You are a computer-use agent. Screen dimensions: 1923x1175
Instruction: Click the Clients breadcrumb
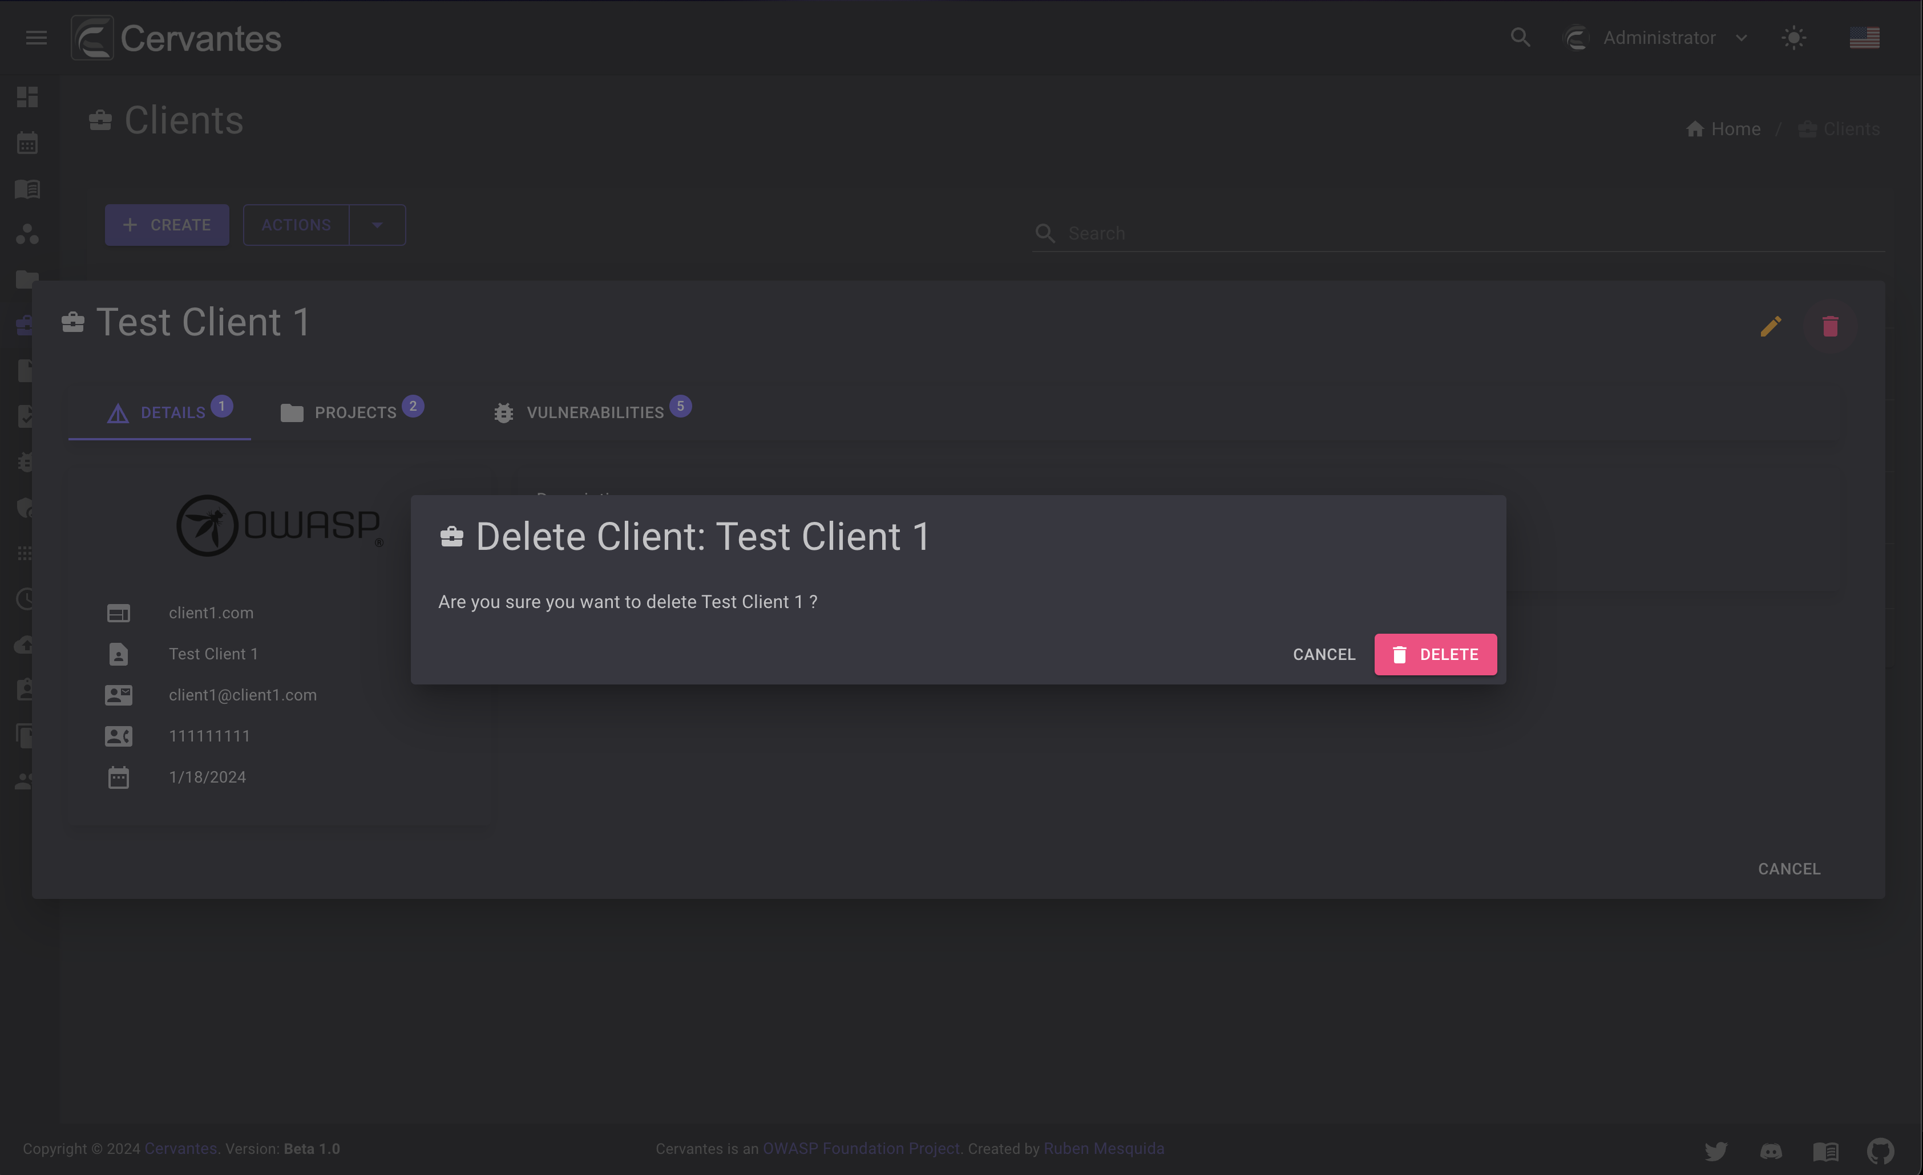pyautogui.click(x=1839, y=129)
